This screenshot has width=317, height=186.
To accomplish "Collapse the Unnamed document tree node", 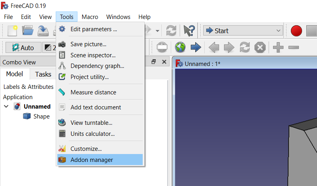I will click(x=6, y=106).
